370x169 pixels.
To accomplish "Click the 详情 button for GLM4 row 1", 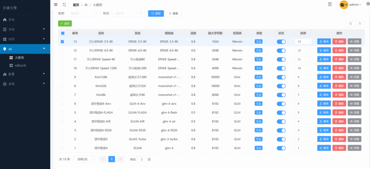I will coord(354,148).
